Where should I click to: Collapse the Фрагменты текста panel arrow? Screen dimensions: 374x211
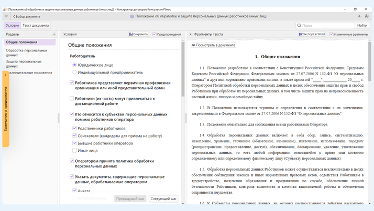pos(191,35)
